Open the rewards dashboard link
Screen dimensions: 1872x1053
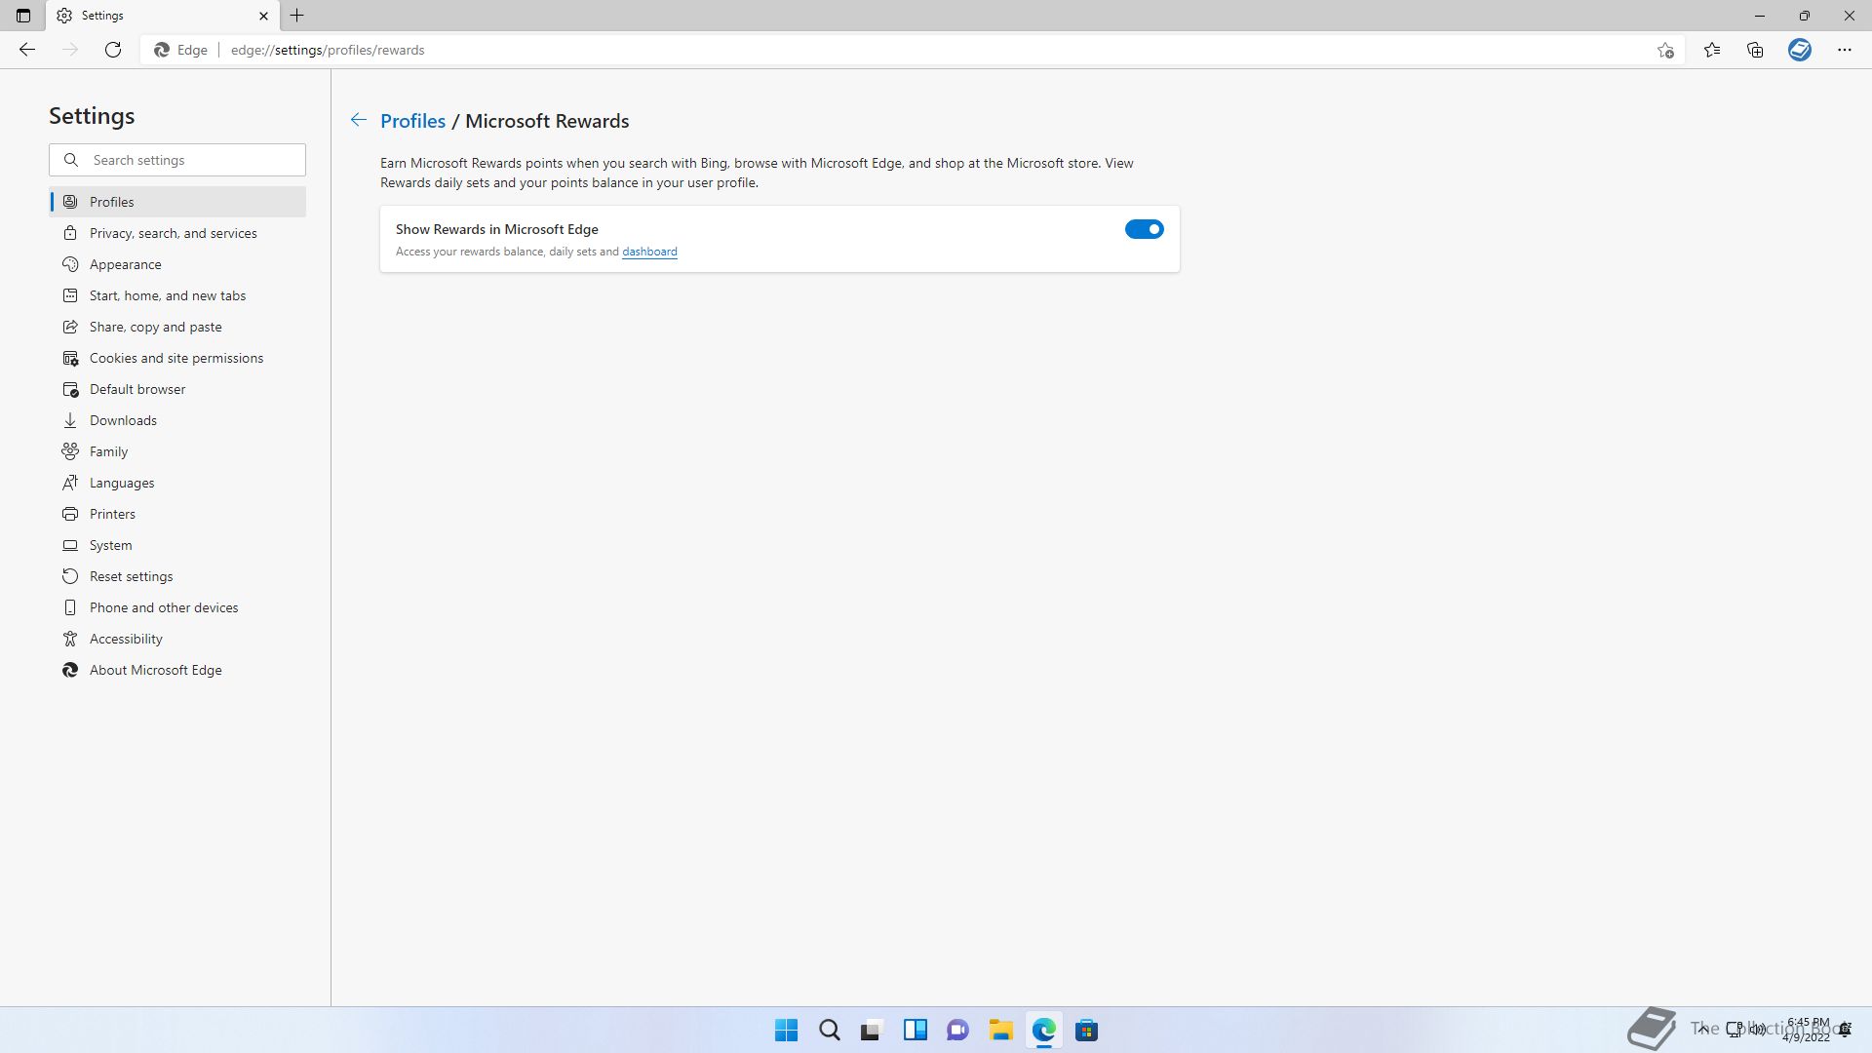pyautogui.click(x=649, y=252)
